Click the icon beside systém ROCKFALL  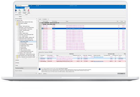pos(20,49)
